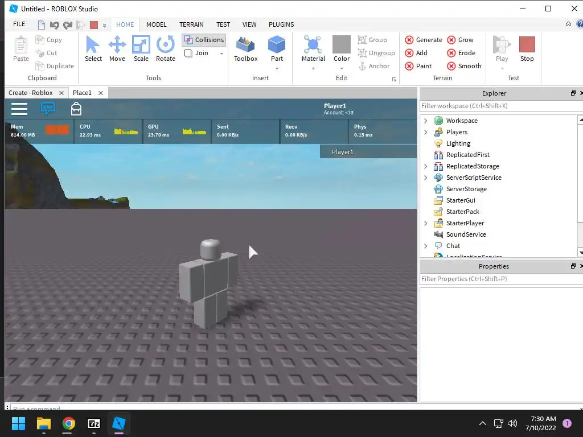Expand the Workspace node
The image size is (583, 437).
pos(426,121)
